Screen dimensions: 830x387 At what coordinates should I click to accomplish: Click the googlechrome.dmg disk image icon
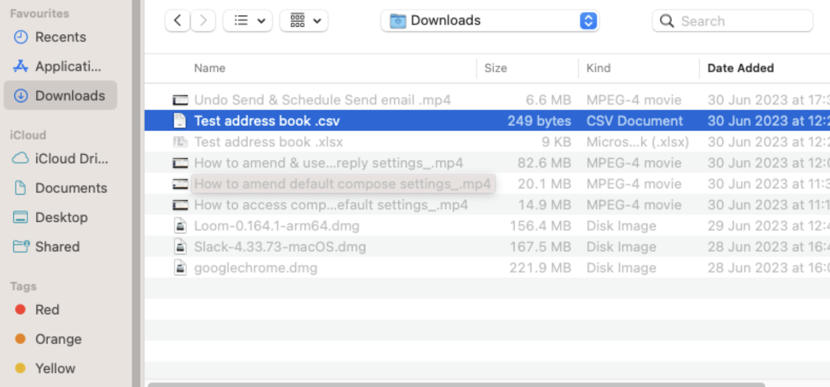point(181,268)
